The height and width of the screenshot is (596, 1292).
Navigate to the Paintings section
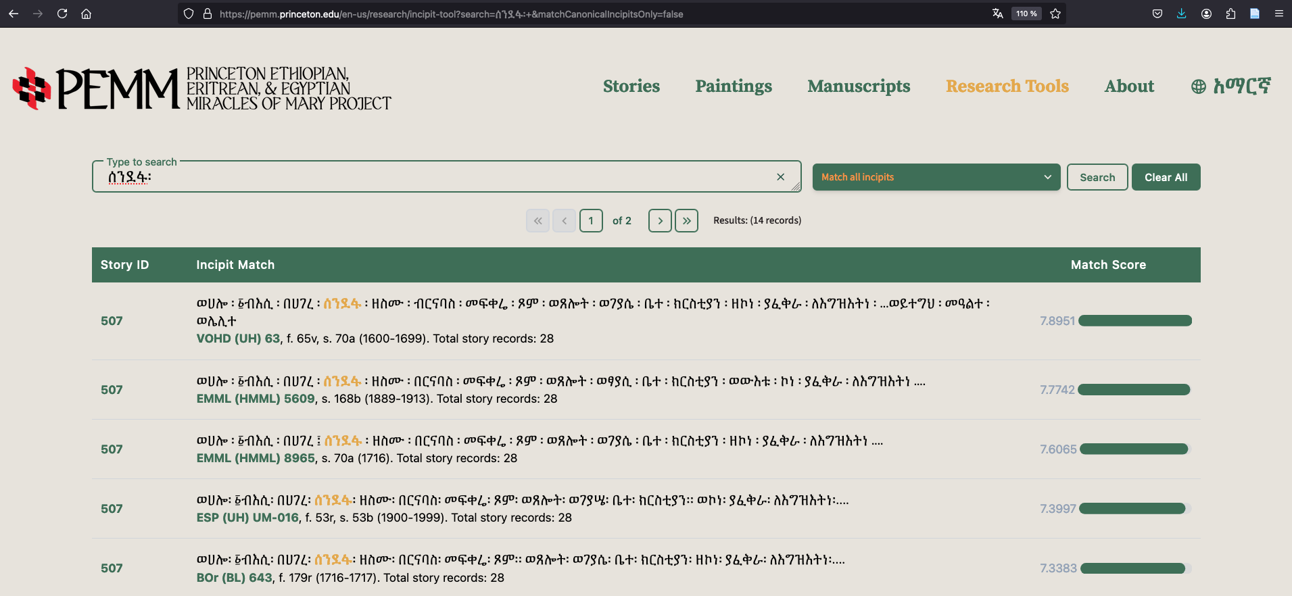pyautogui.click(x=734, y=86)
